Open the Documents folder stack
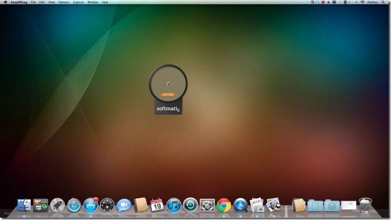The image size is (391, 220). click(315, 205)
